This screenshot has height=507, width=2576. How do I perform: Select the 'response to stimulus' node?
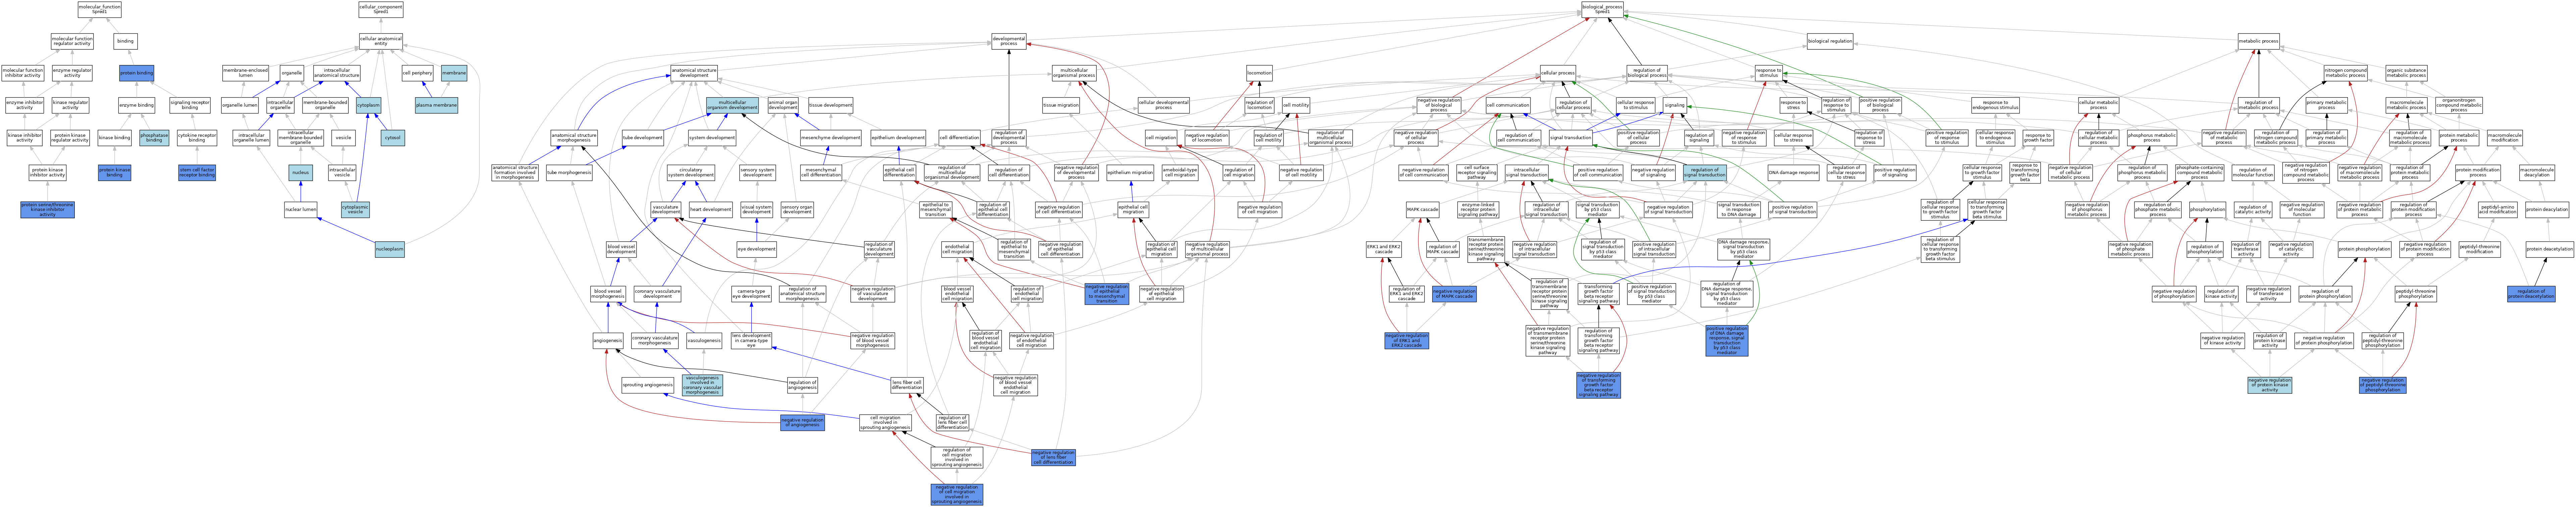(1768, 73)
